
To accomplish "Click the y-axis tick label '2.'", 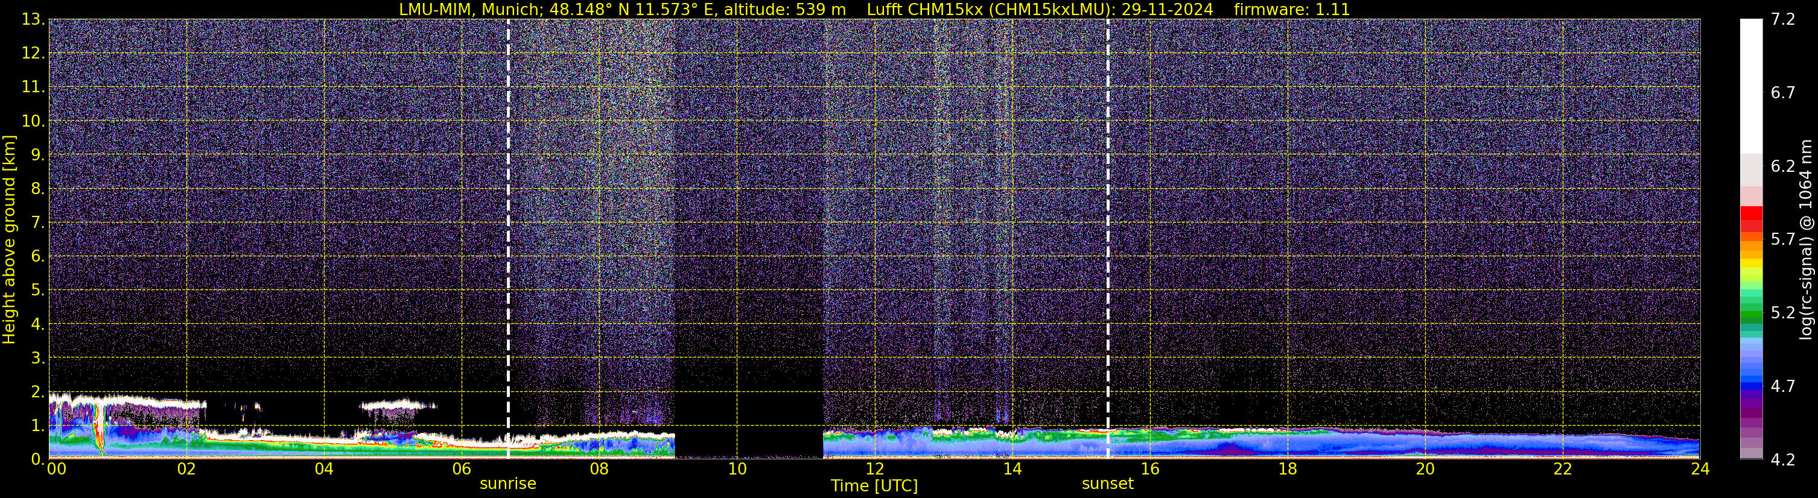I will 37,391.
